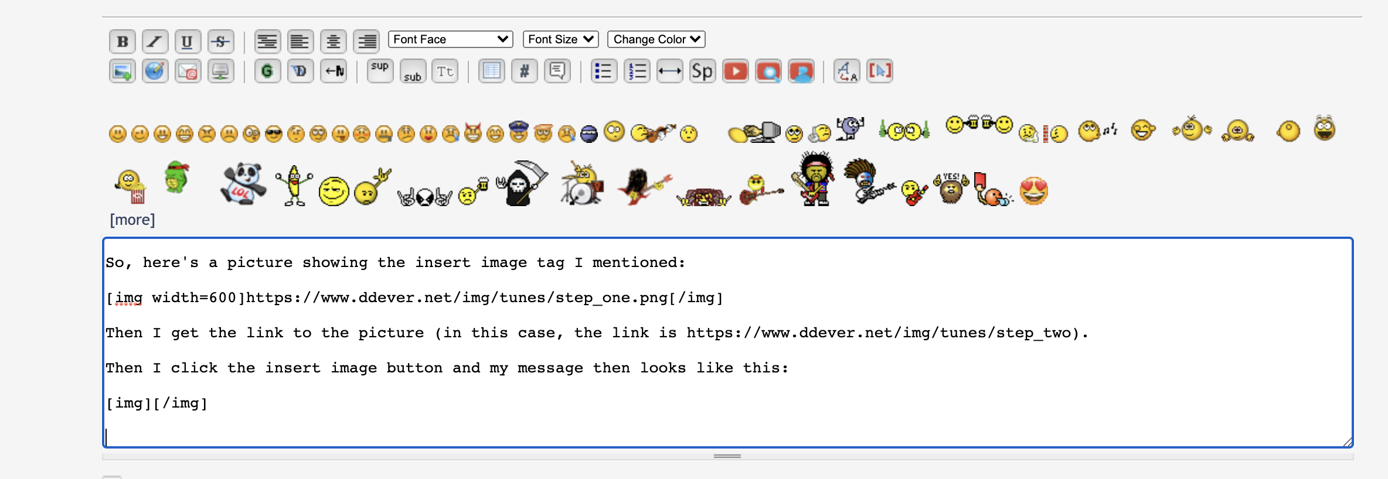Image resolution: width=1388 pixels, height=479 pixels.
Task: Open the Font Face dropdown
Action: [x=450, y=39]
